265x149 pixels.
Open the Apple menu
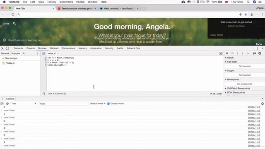4,2
